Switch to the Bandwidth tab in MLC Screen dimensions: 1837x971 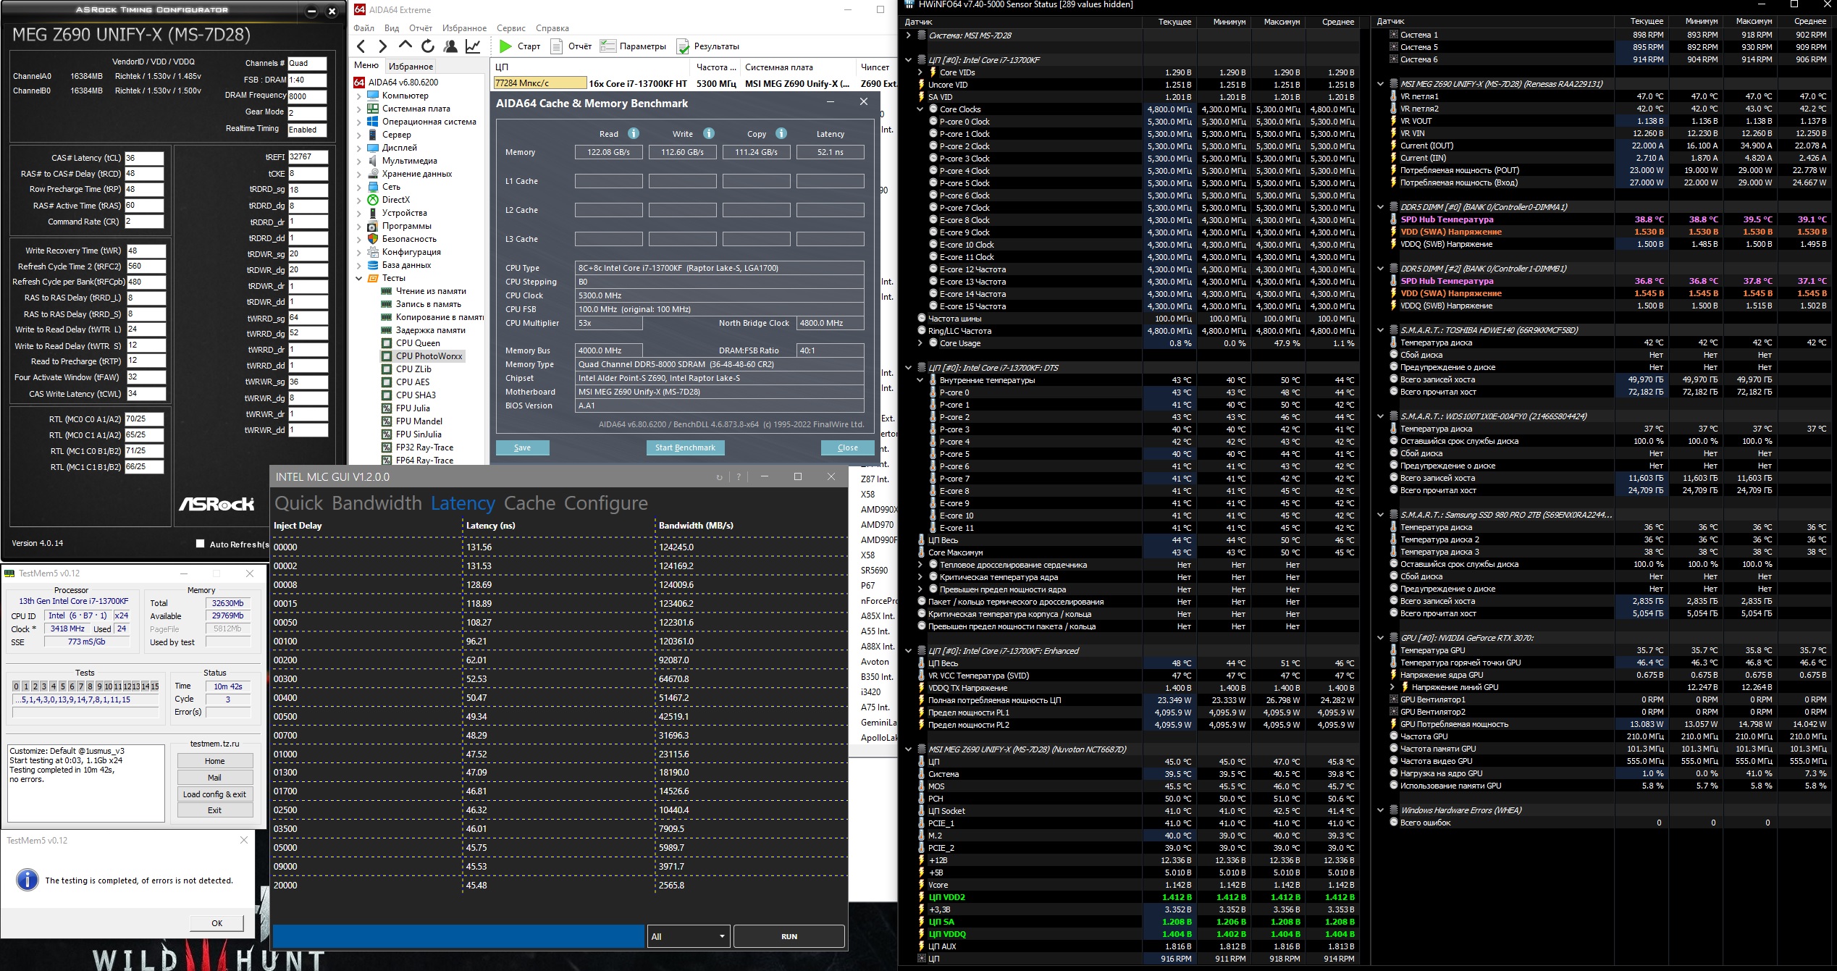click(377, 503)
